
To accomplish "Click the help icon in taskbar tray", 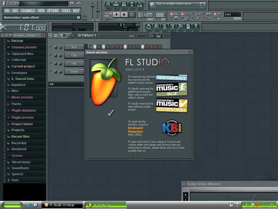I will click(x=231, y=205).
